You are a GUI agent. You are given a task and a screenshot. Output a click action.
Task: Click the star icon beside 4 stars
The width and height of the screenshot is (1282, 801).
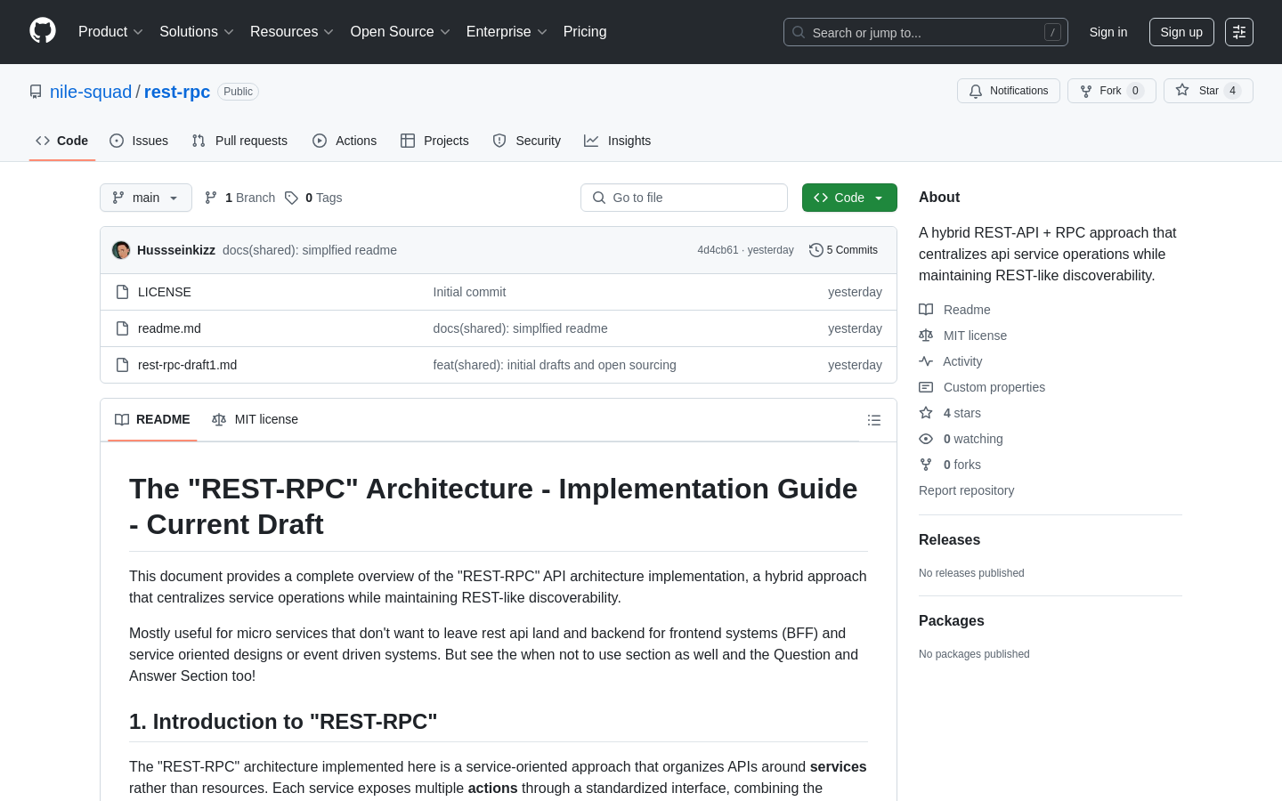(x=926, y=413)
